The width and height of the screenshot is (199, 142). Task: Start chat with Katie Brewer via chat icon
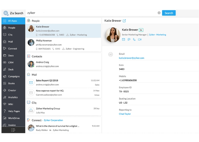click(129, 39)
